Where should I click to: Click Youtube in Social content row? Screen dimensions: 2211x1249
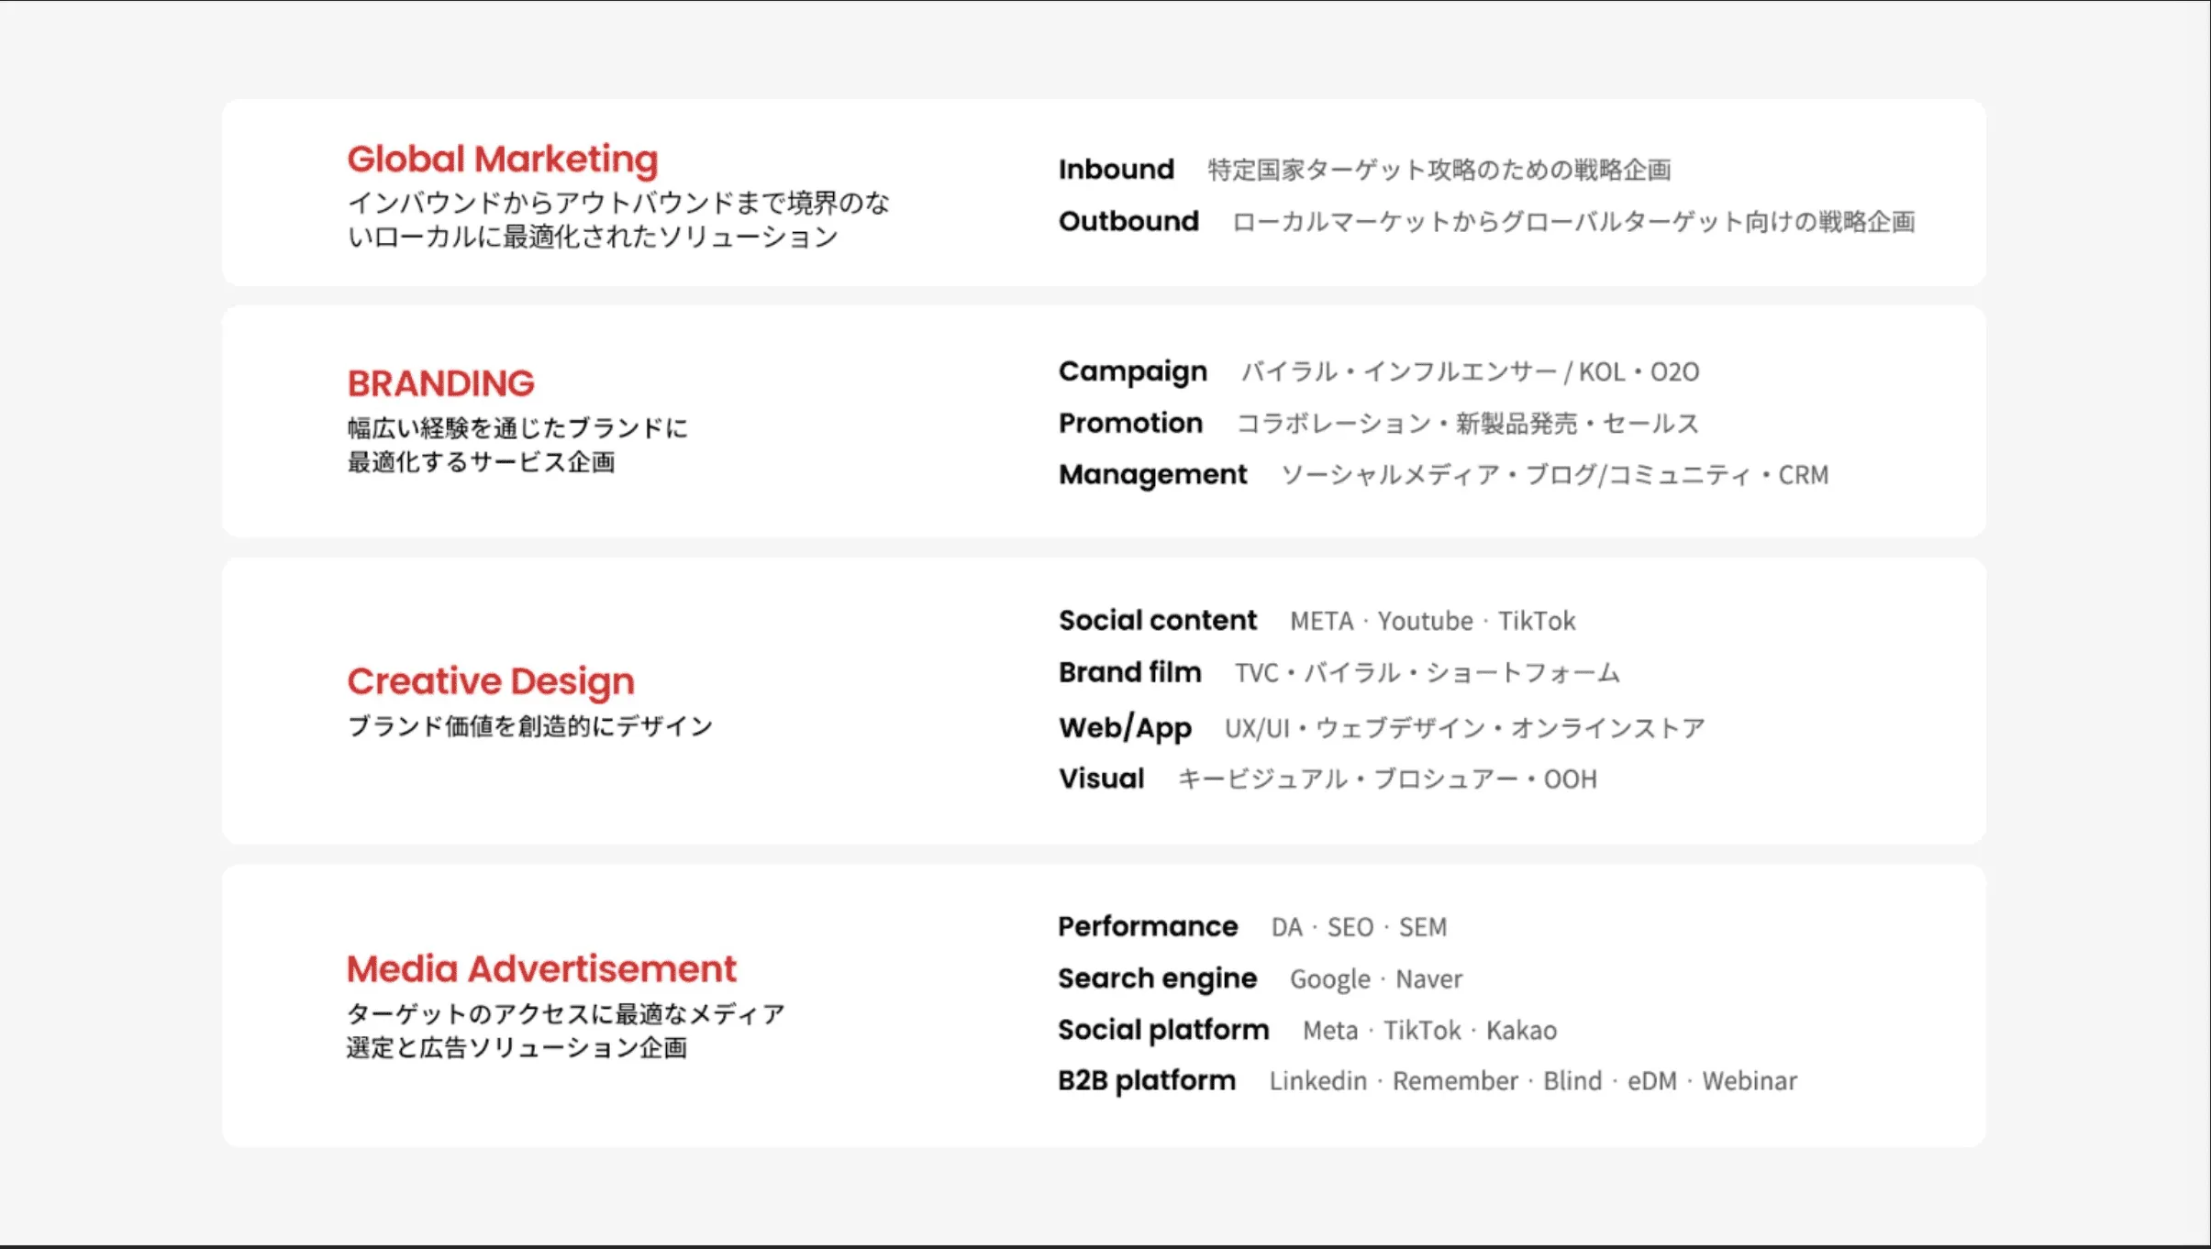pyautogui.click(x=1425, y=622)
